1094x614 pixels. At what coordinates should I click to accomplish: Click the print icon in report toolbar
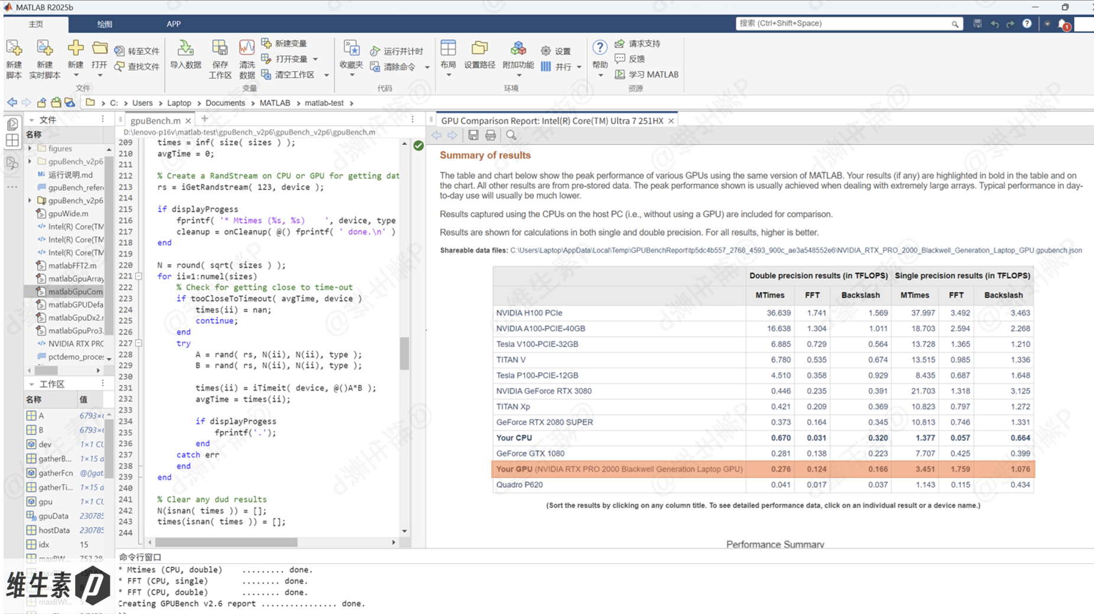[x=491, y=135]
